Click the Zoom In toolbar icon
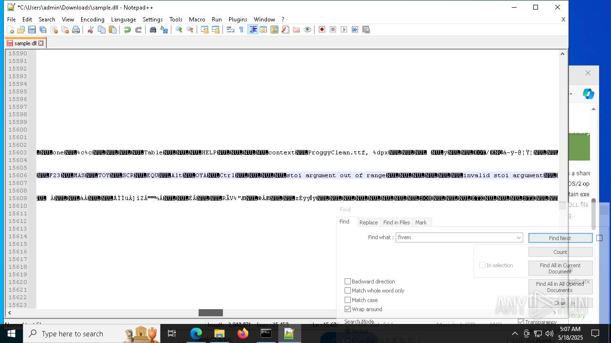 (x=179, y=30)
